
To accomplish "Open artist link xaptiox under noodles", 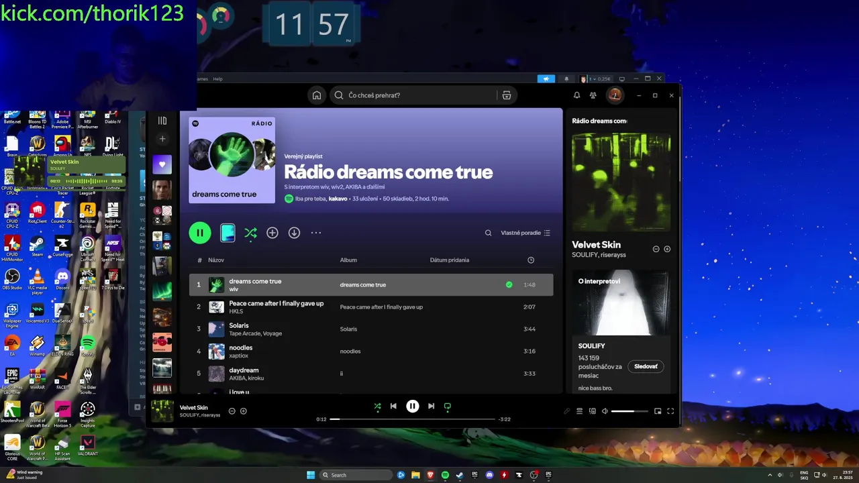I will point(239,356).
